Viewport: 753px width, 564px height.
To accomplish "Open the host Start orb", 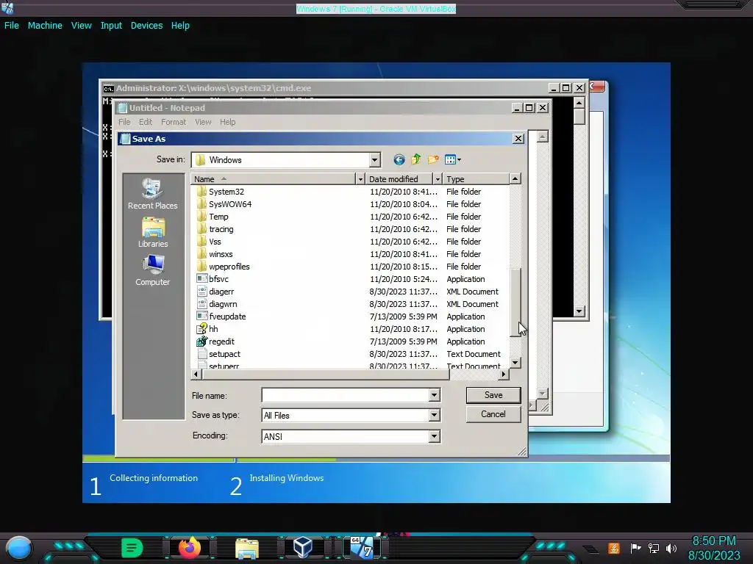I will (19, 548).
